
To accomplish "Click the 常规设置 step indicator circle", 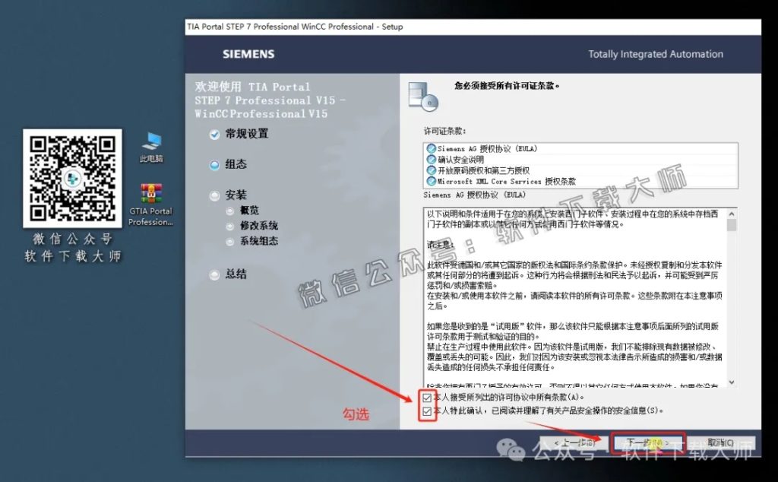I will (214, 134).
